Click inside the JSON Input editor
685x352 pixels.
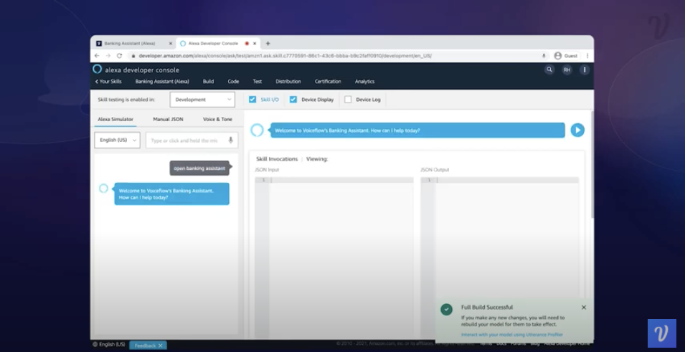[334, 257]
